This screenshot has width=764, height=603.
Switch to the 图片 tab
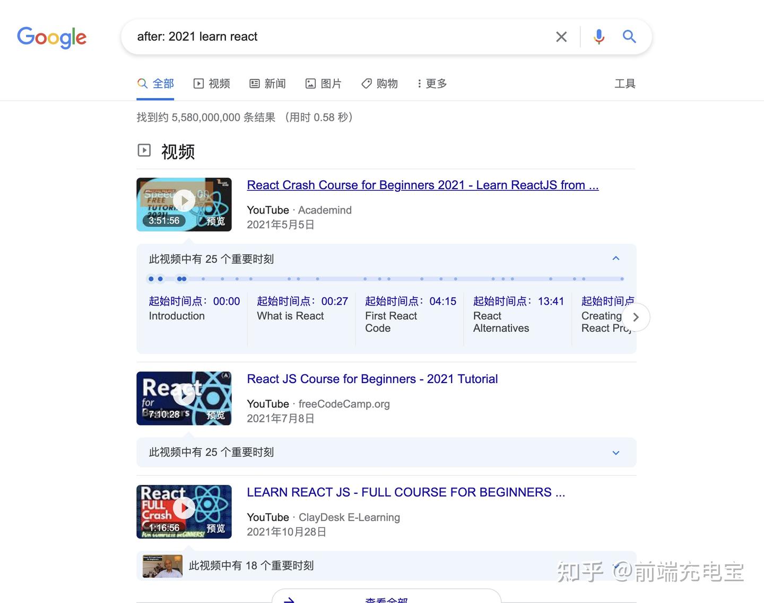tap(324, 83)
